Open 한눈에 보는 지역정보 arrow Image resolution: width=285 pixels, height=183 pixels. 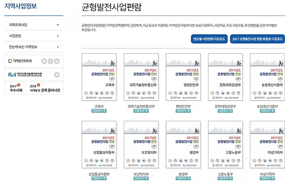coord(58,47)
